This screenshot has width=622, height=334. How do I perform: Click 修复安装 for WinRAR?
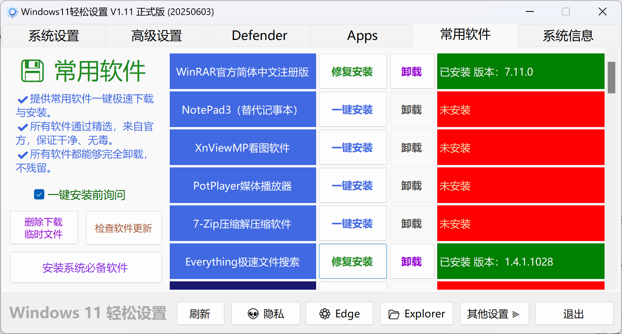pos(353,71)
